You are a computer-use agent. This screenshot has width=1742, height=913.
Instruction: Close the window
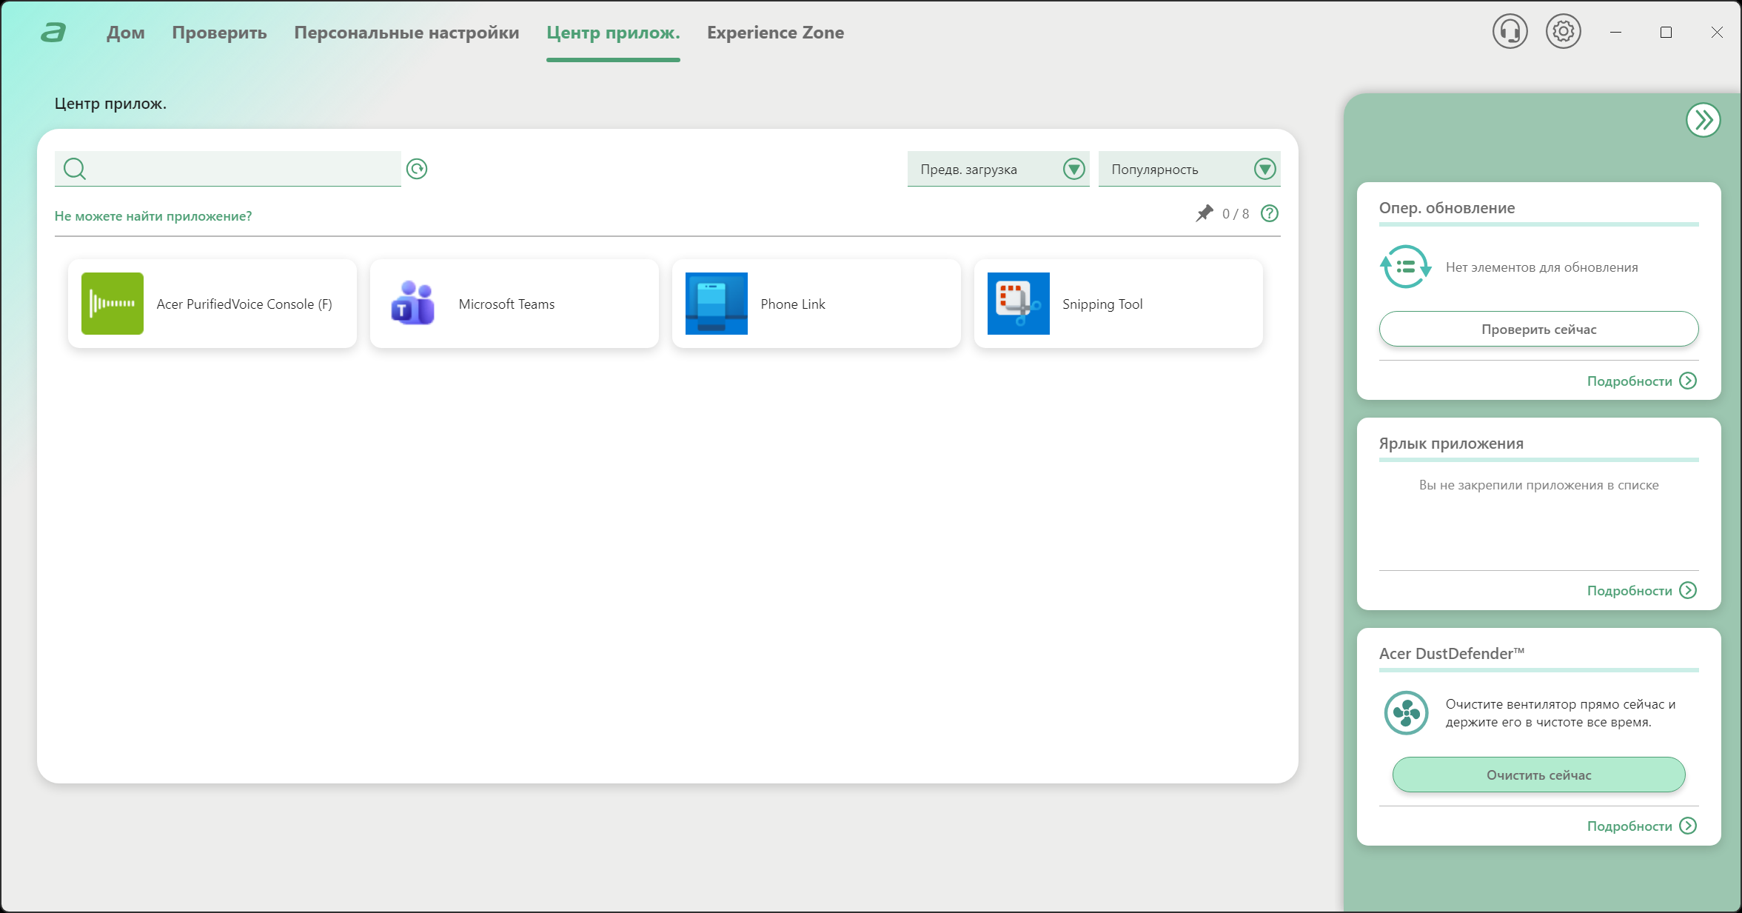1717,33
